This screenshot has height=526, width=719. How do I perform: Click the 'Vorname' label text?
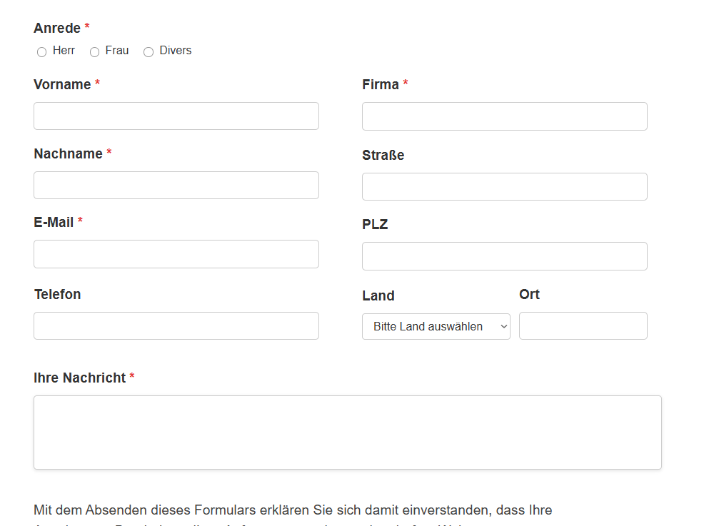click(x=62, y=84)
